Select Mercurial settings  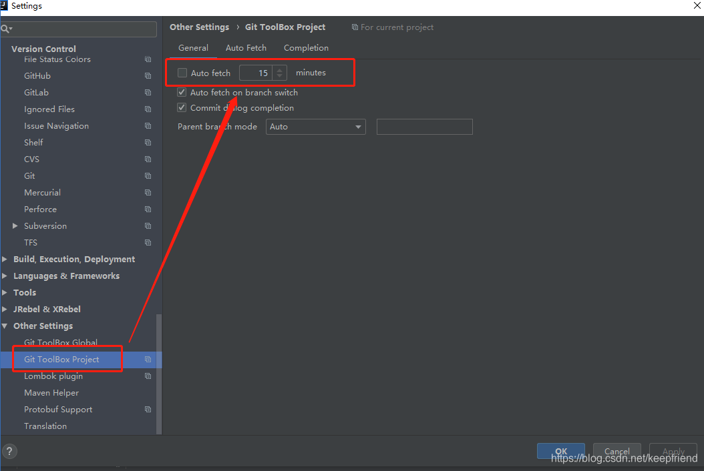coord(42,192)
